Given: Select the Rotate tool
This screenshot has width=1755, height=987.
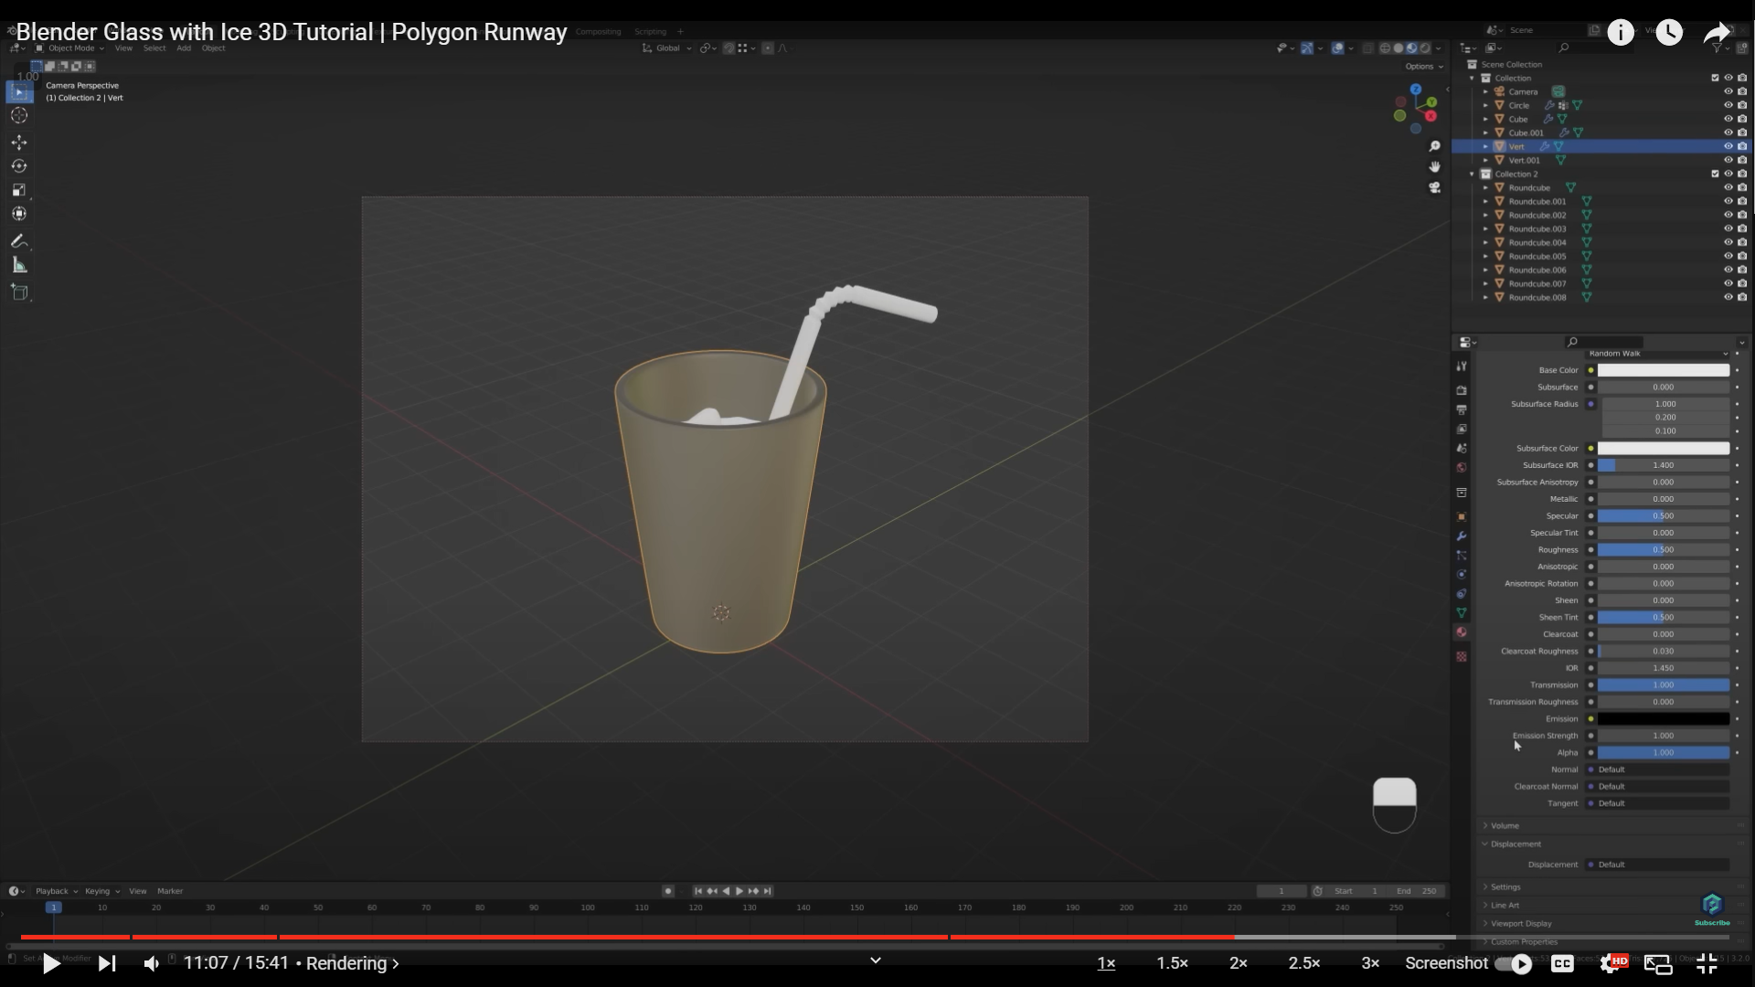Looking at the screenshot, I should 19,166.
